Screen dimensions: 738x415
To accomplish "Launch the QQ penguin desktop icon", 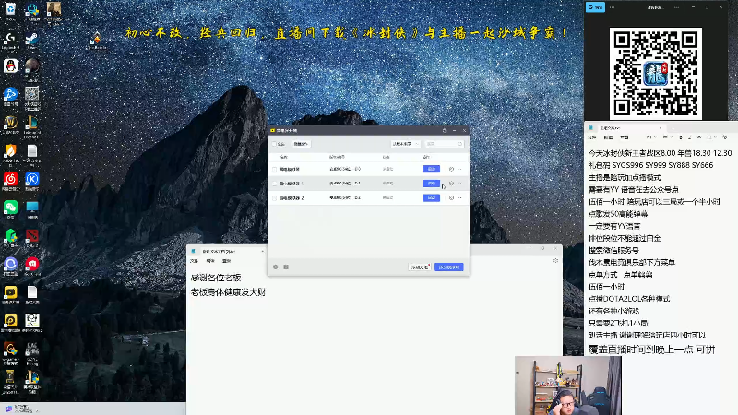I will point(10,65).
